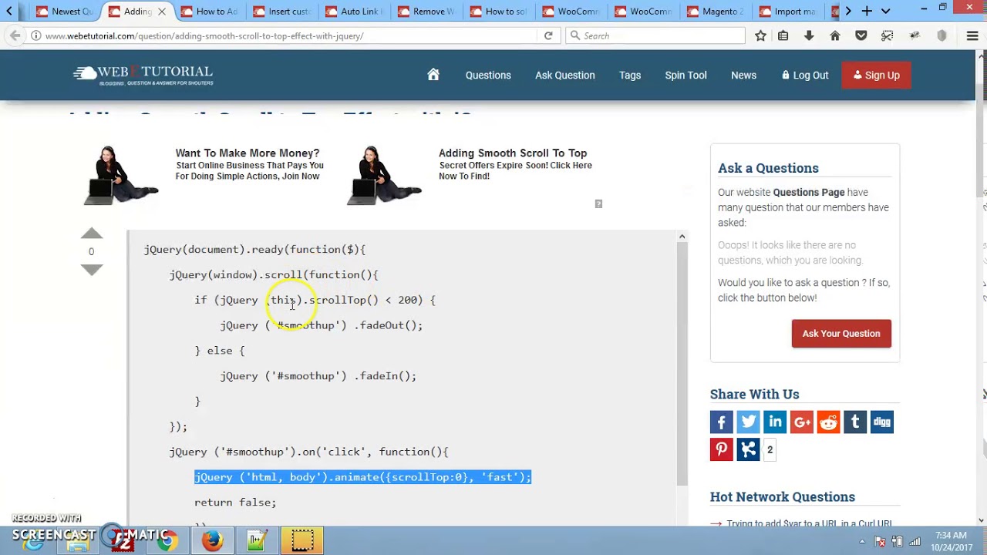Click the highlighted animate scrollTop code line
987x555 pixels.
[362, 477]
